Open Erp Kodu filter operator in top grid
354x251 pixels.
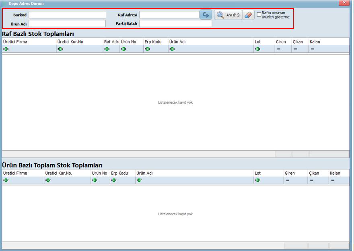(147, 49)
